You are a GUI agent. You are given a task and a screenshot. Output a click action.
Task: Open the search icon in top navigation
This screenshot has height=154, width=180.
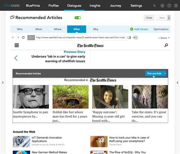[154, 6]
